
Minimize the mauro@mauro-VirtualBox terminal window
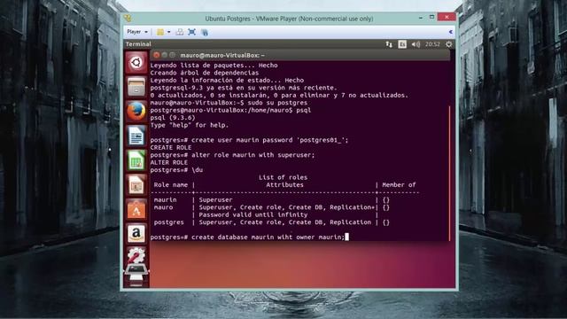coord(165,55)
